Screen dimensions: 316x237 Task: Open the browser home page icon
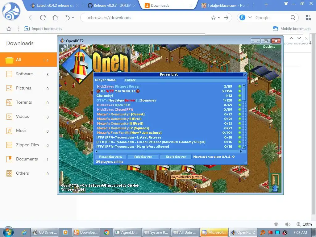point(55,18)
